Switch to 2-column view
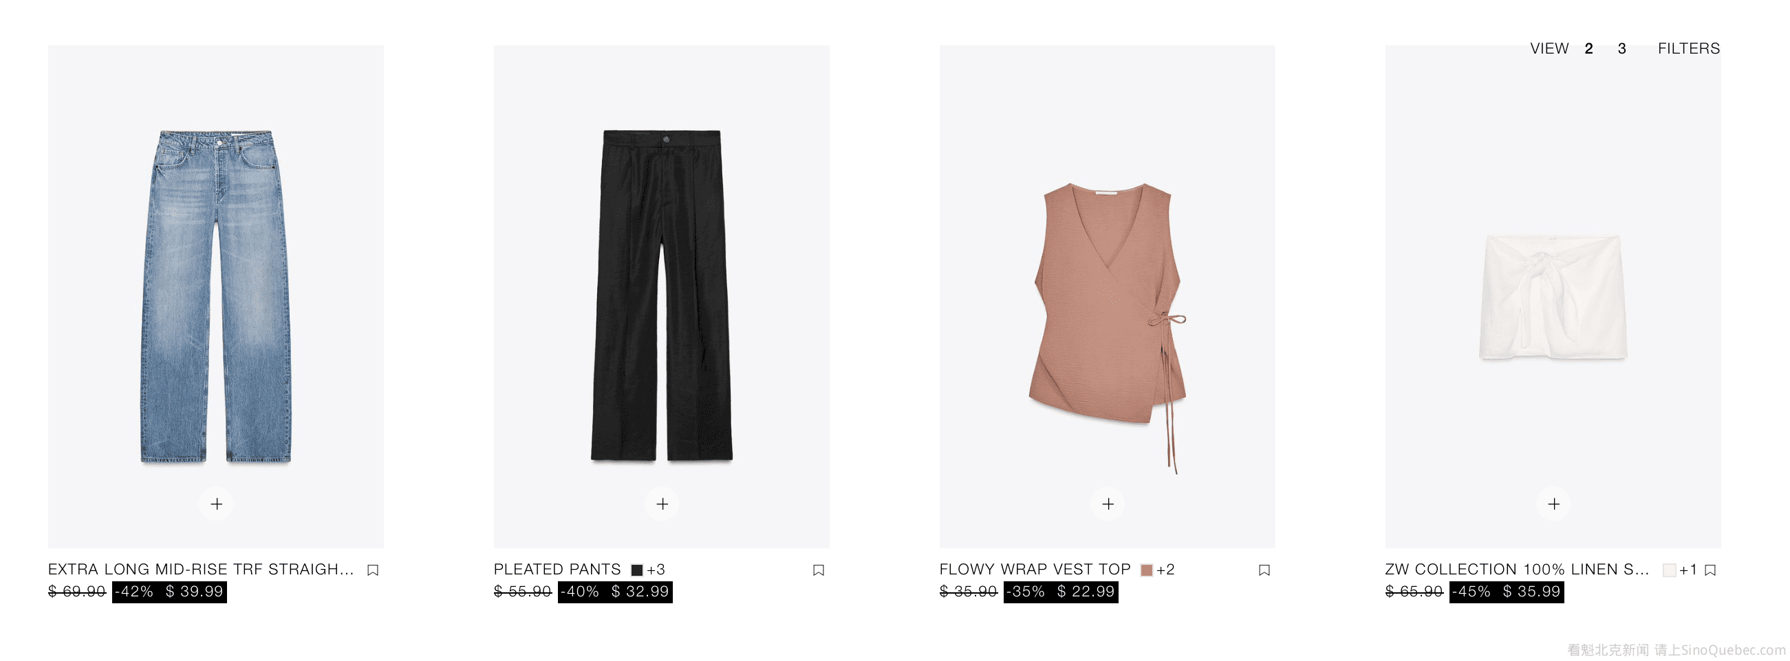This screenshot has height=661, width=1790. [x=1588, y=49]
